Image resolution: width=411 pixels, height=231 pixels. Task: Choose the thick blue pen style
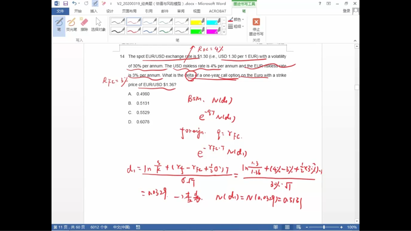click(x=150, y=31)
